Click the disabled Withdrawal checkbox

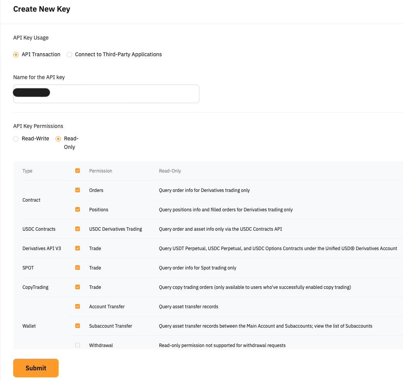tap(78, 345)
